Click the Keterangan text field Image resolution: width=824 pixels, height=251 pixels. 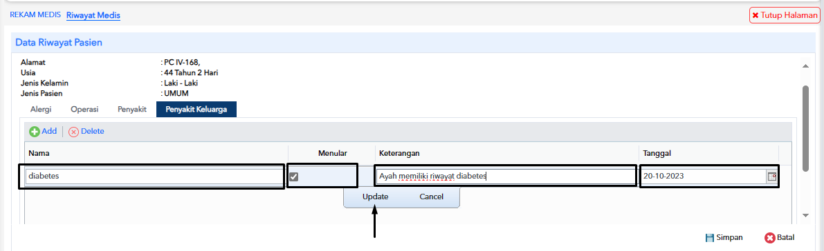506,177
